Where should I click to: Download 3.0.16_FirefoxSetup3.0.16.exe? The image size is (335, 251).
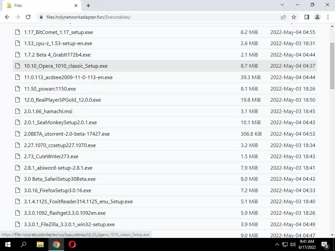58,191
